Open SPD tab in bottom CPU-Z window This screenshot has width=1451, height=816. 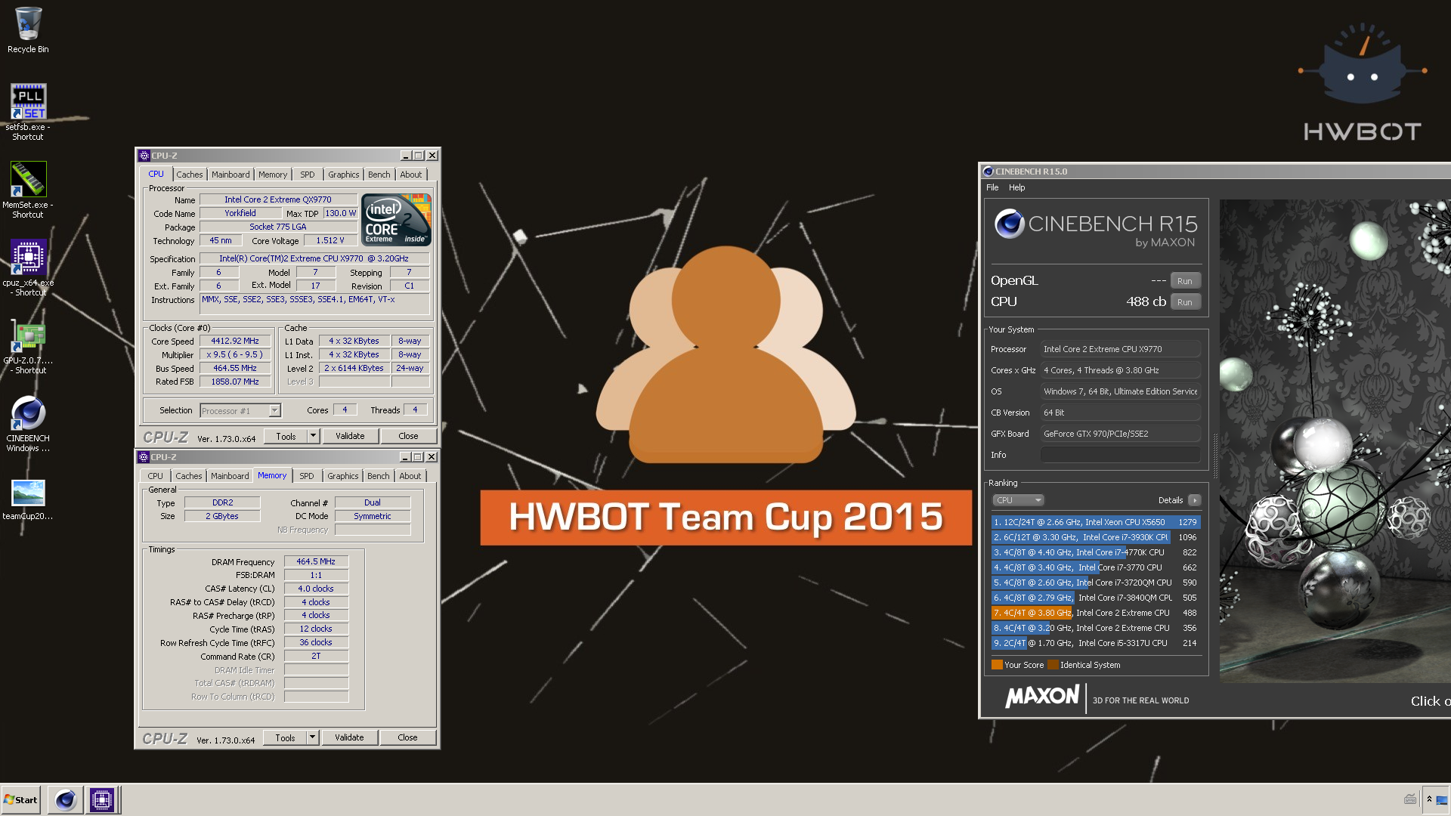(x=306, y=476)
